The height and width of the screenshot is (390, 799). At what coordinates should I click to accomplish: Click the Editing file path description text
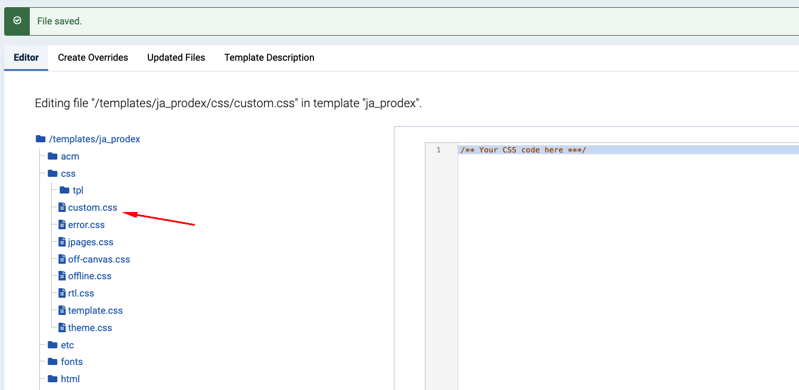click(228, 103)
